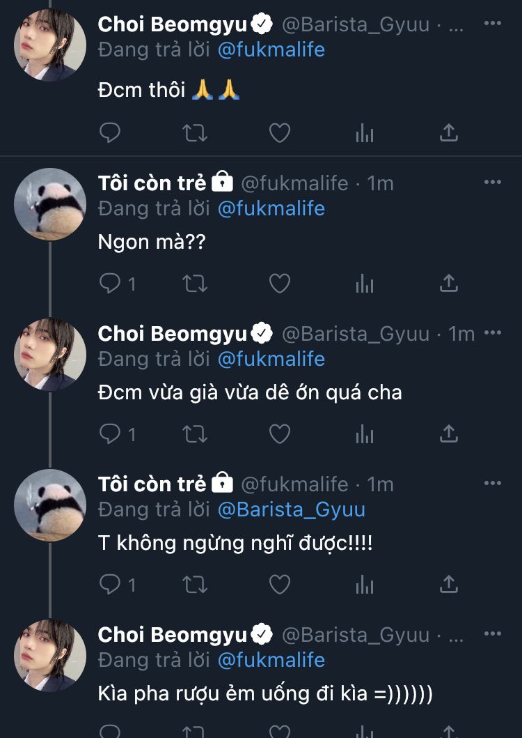Open more options on the "Kìa pha rượu" tweet

[493, 634]
